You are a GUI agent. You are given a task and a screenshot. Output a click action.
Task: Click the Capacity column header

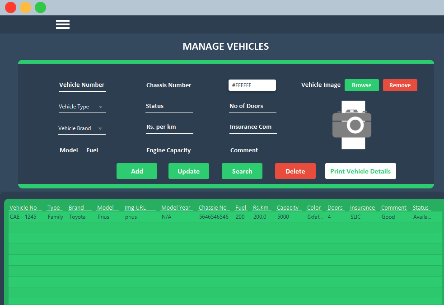(x=288, y=207)
